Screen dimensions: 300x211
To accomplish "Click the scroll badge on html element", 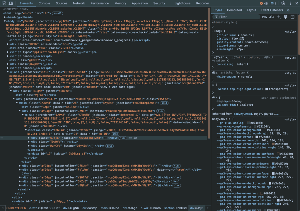I will [57, 13].
